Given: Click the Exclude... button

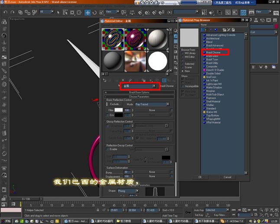Looking at the screenshot, I should click(x=115, y=104).
